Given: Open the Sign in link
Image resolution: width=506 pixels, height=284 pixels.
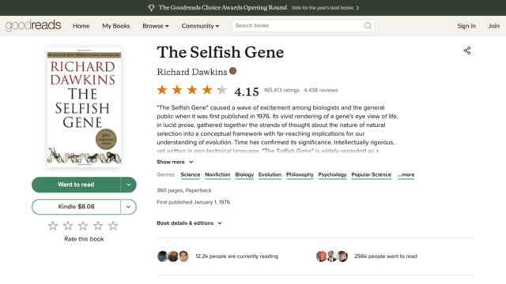Looking at the screenshot, I should pos(466,26).
